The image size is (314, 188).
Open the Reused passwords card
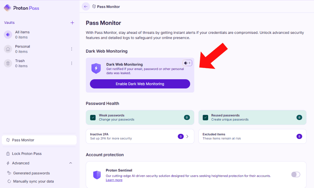click(x=252, y=118)
